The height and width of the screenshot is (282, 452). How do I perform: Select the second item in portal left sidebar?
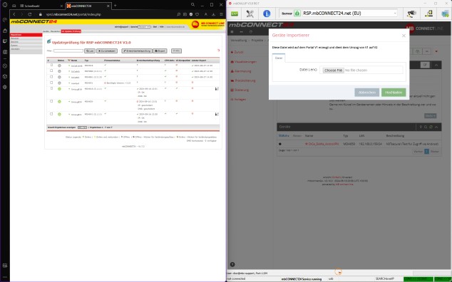pos(26,38)
